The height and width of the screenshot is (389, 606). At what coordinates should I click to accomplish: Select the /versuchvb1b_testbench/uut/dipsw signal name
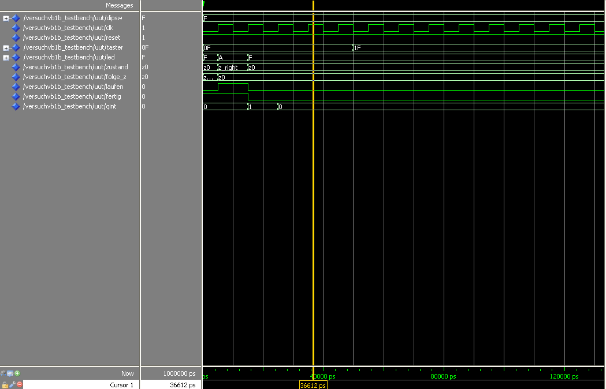click(x=73, y=18)
